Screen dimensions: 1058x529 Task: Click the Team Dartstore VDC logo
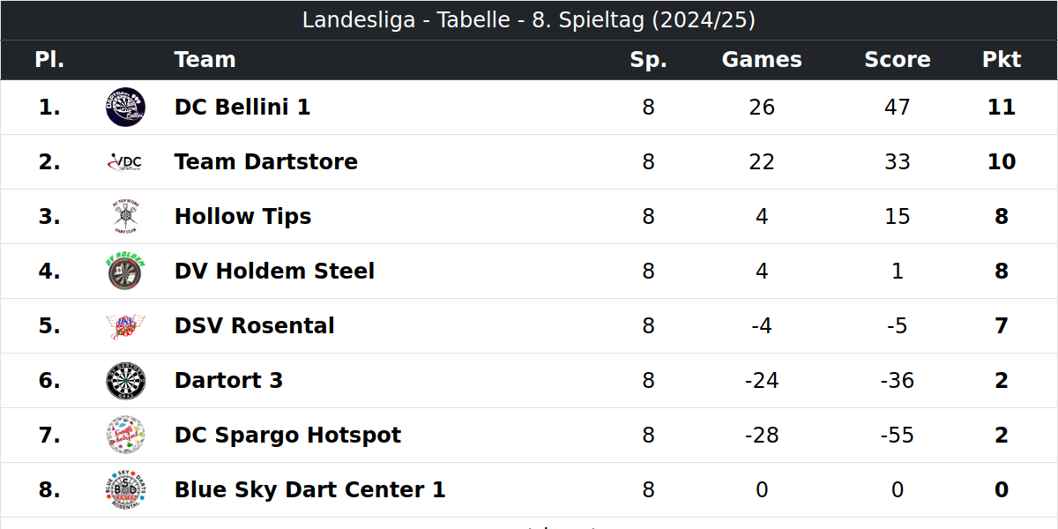point(125,162)
